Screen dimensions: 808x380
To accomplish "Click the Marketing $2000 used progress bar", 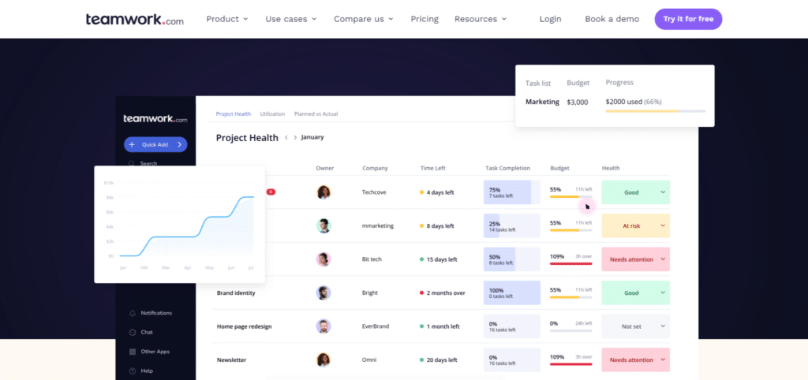I will click(x=656, y=110).
